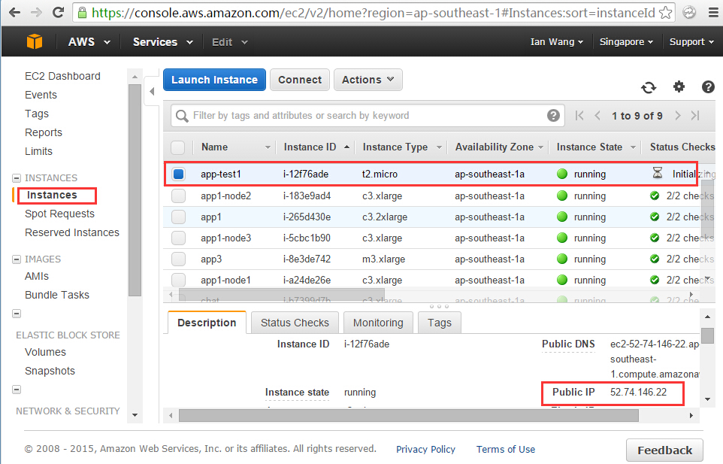Click the browser forward arrow
Screen dimensions: 723x464
(36, 13)
